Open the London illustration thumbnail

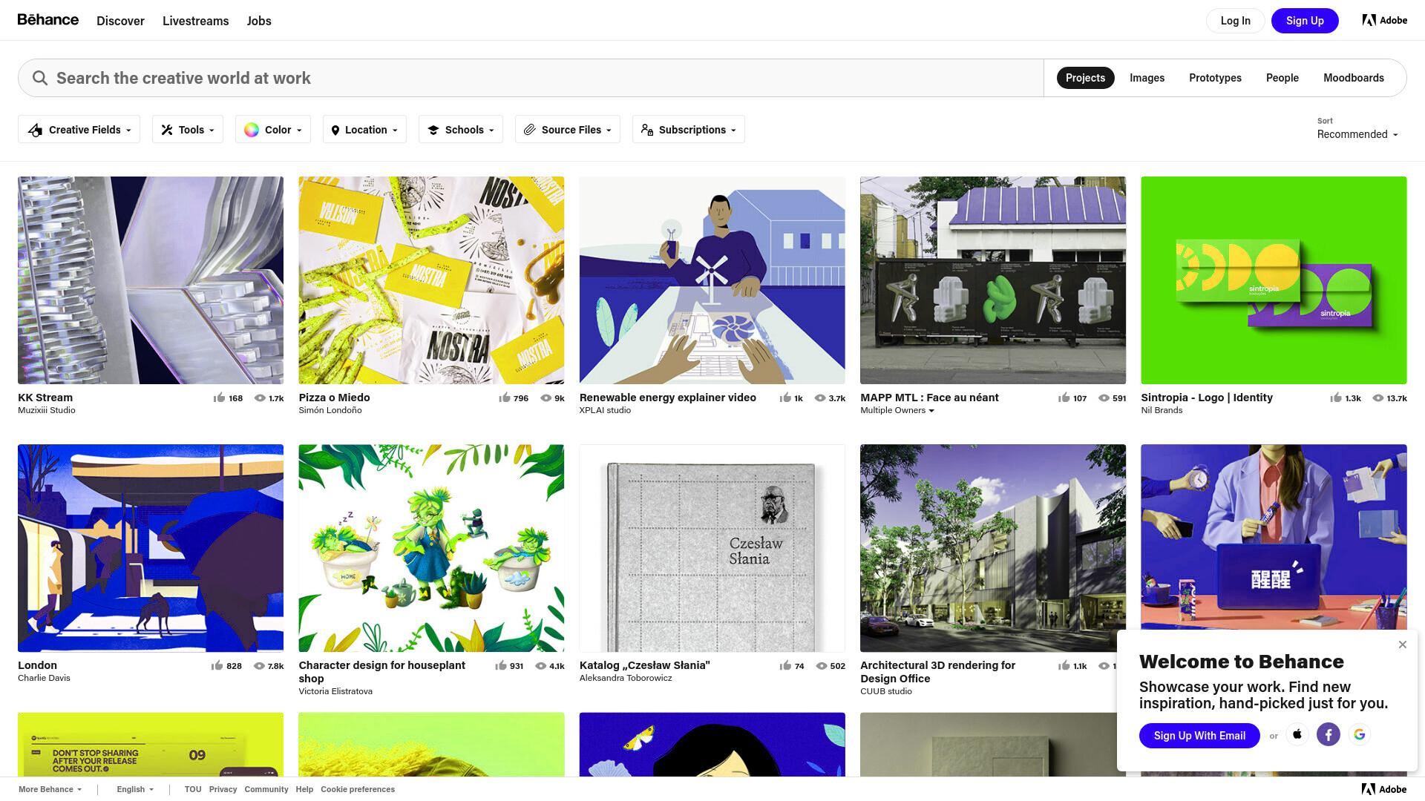(x=151, y=548)
